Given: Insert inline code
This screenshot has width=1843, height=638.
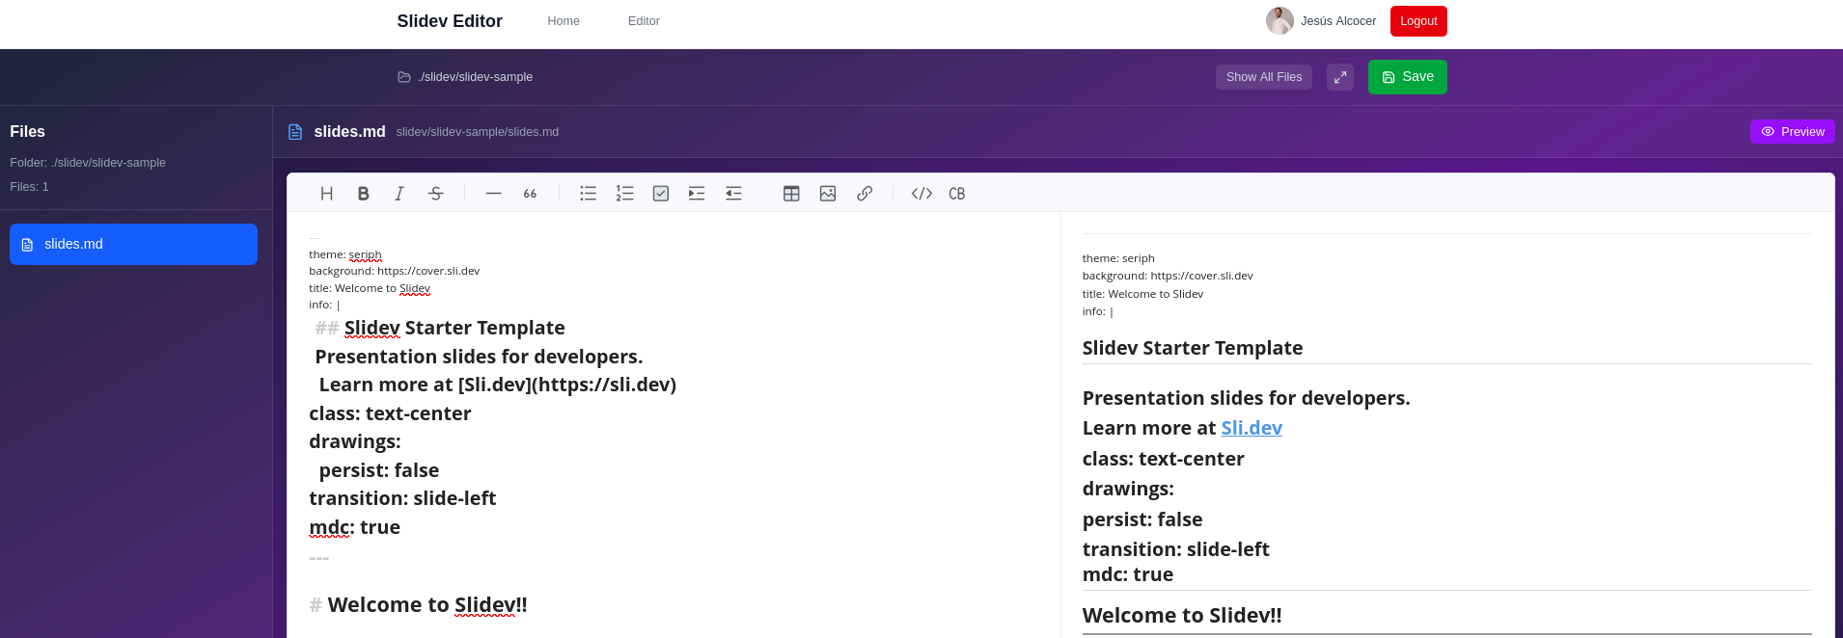Looking at the screenshot, I should [x=921, y=194].
